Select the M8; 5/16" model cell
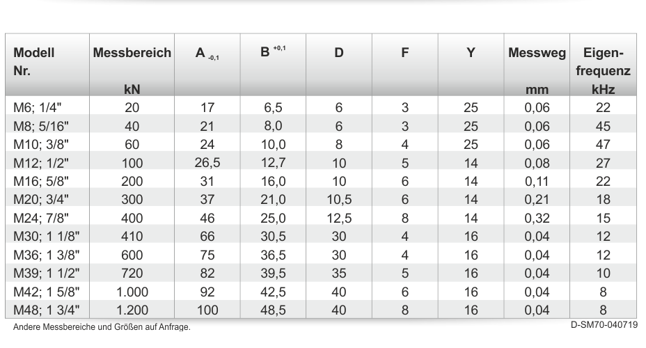646x348 pixels. (x=47, y=126)
